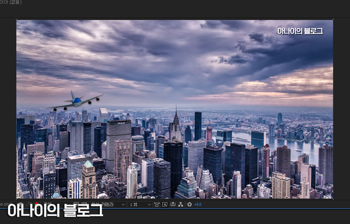The image size is (350, 224).
Task: Toggle the Region of Interest icon
Action: point(76,204)
